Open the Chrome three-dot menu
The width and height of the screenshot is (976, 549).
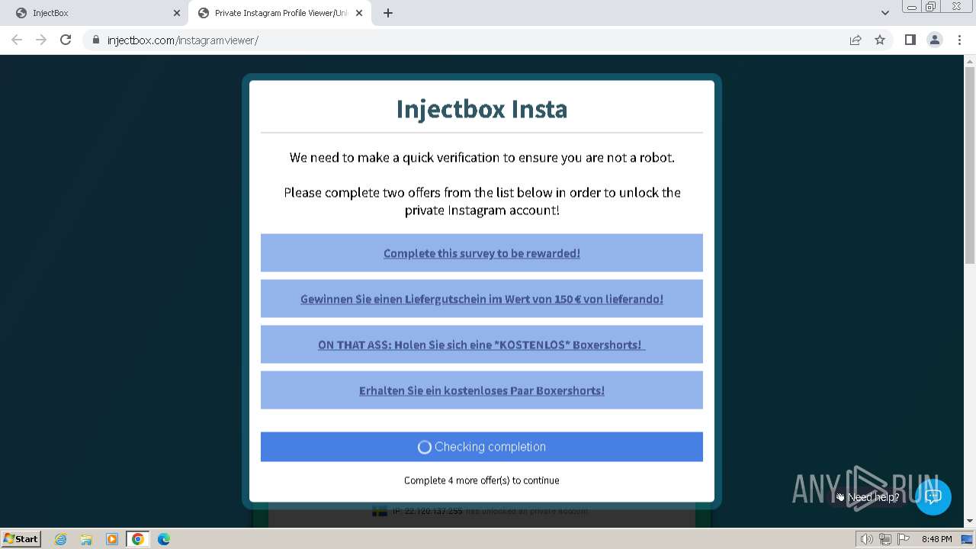(958, 40)
